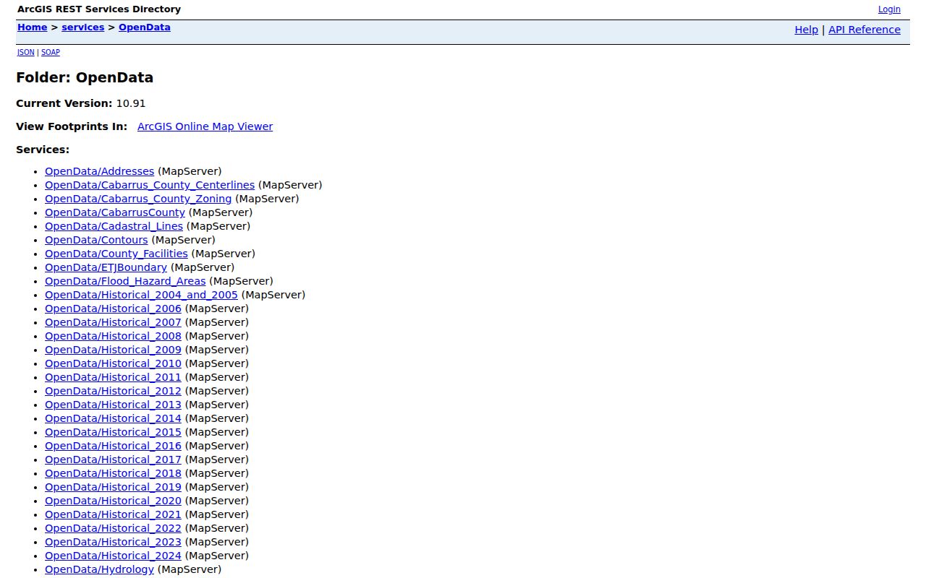
Task: Open OpenData/Historical_2009 service
Action: click(x=113, y=350)
